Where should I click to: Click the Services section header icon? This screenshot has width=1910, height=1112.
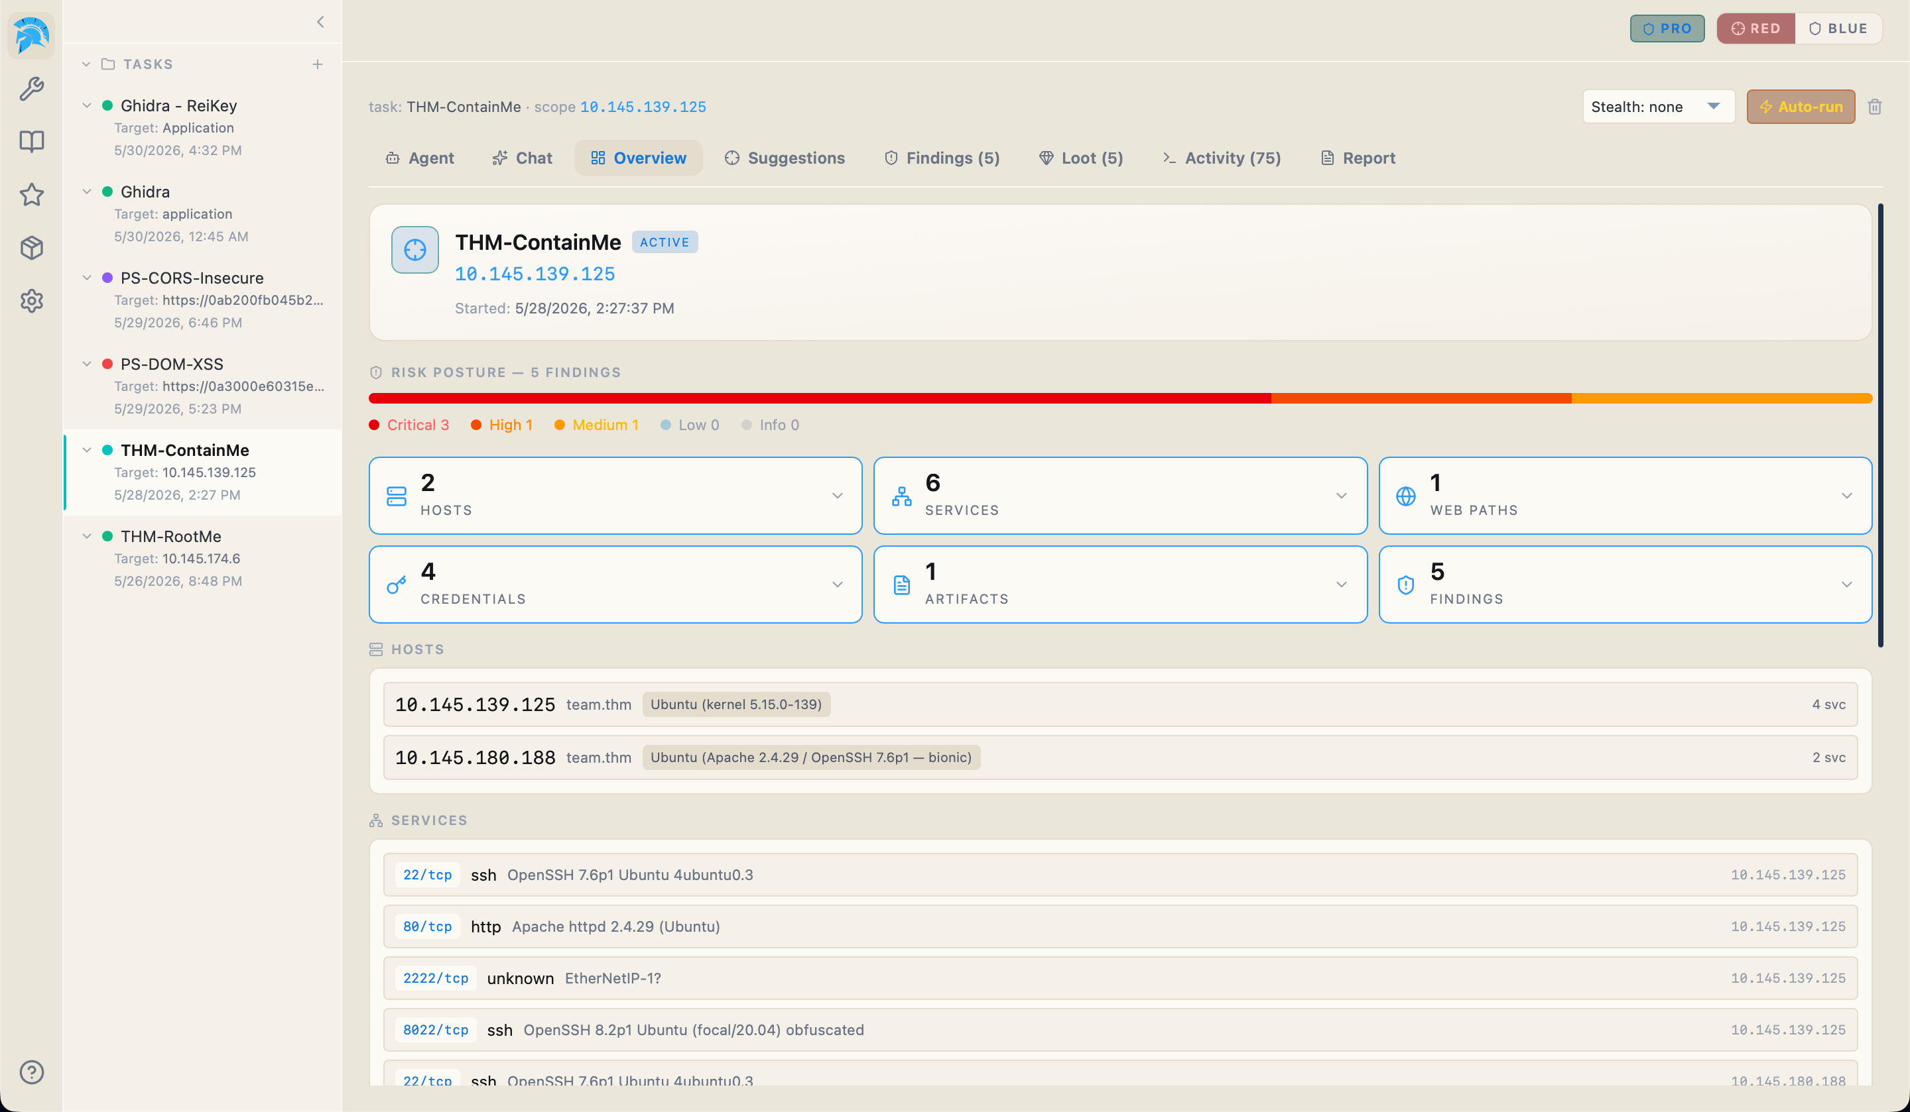pos(376,820)
